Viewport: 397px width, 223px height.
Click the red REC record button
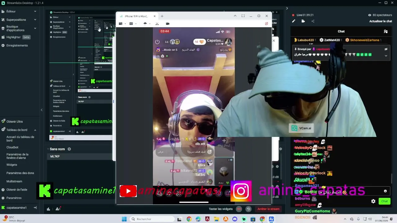[x=239, y=209]
